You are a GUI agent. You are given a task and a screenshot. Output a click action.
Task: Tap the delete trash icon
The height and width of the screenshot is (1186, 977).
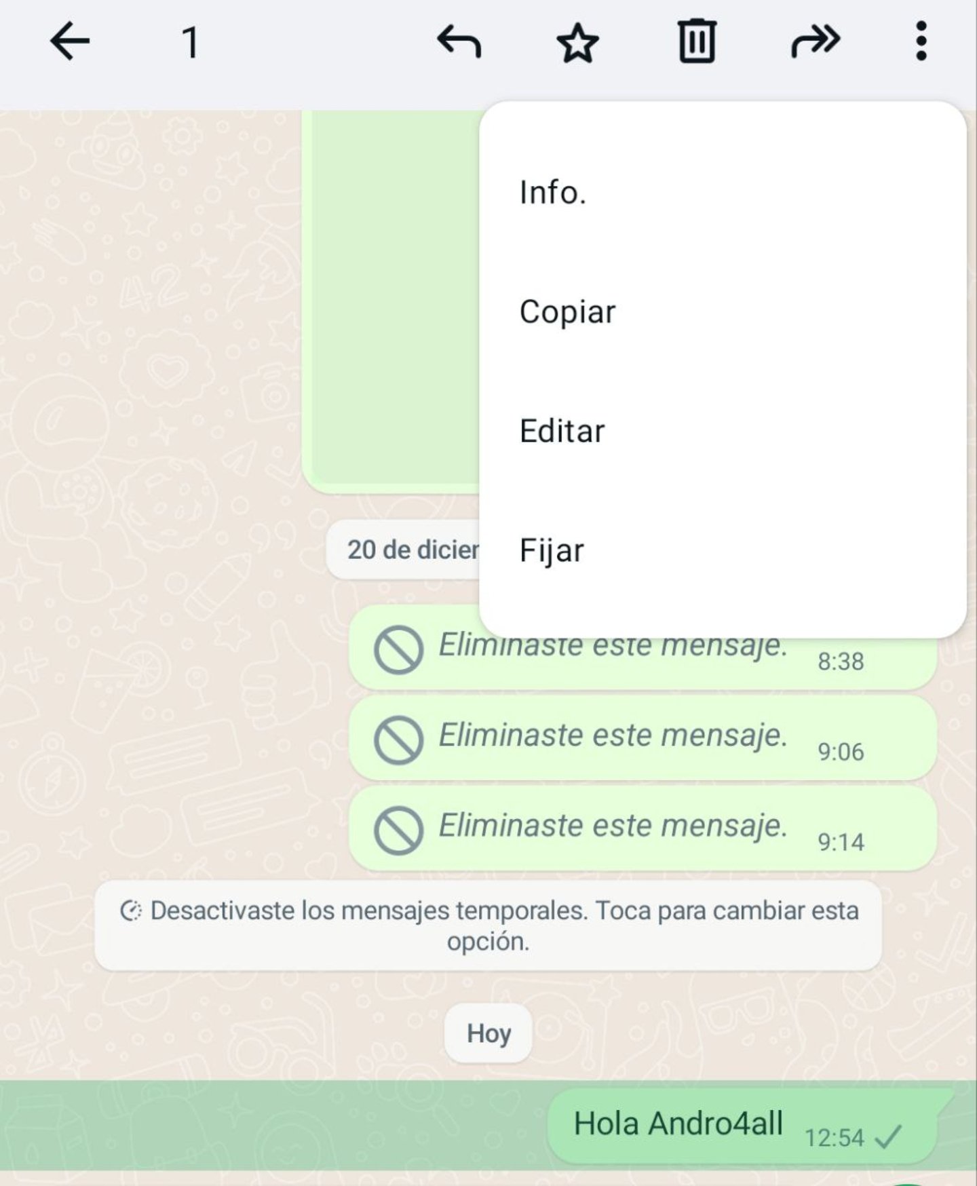(697, 41)
